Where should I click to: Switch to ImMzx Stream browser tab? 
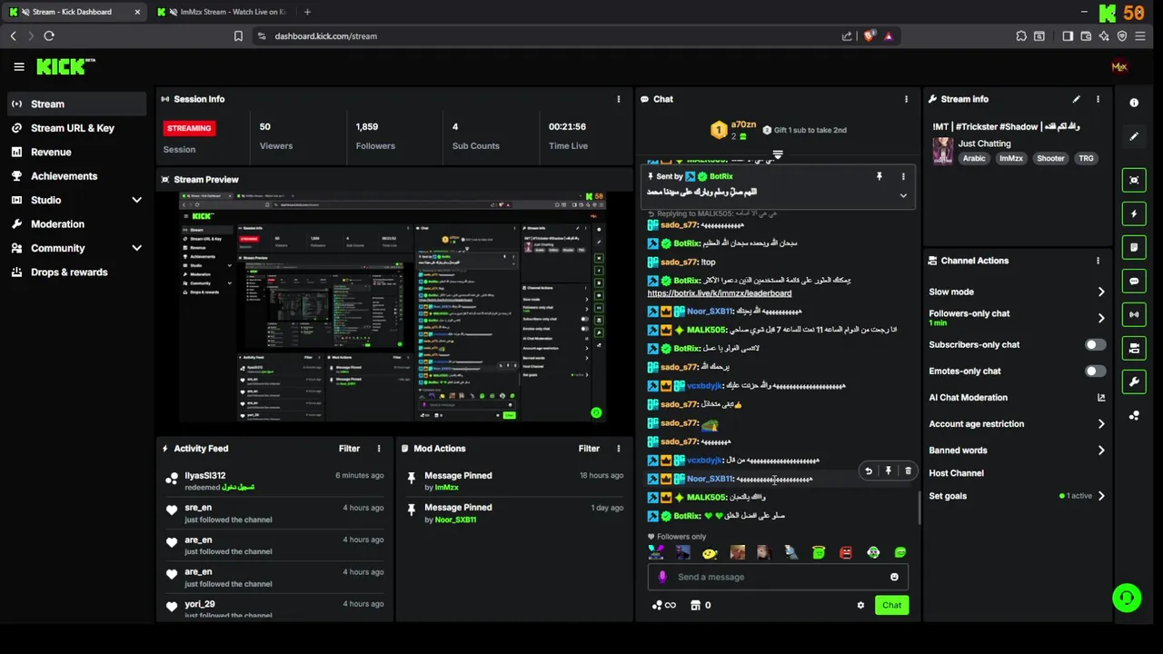click(223, 12)
